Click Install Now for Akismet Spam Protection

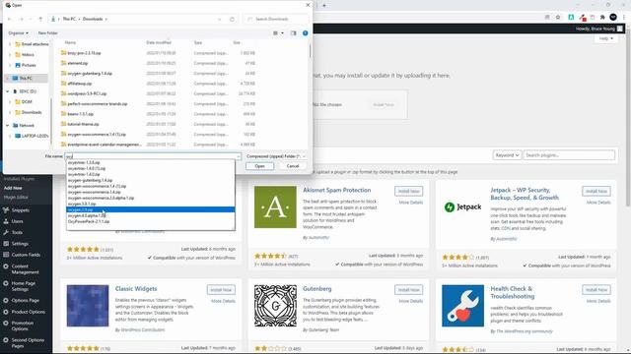[x=408, y=191]
